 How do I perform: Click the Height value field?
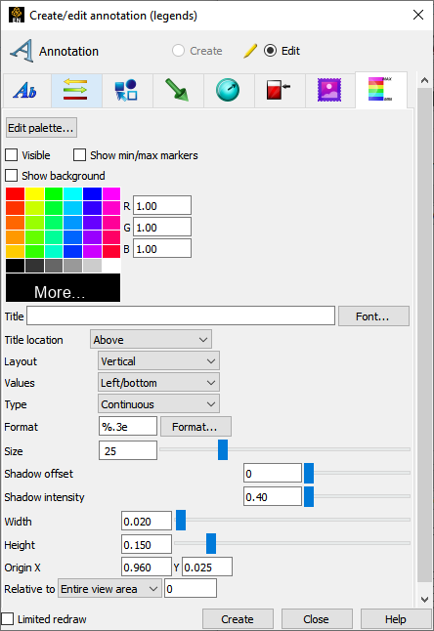tap(147, 544)
